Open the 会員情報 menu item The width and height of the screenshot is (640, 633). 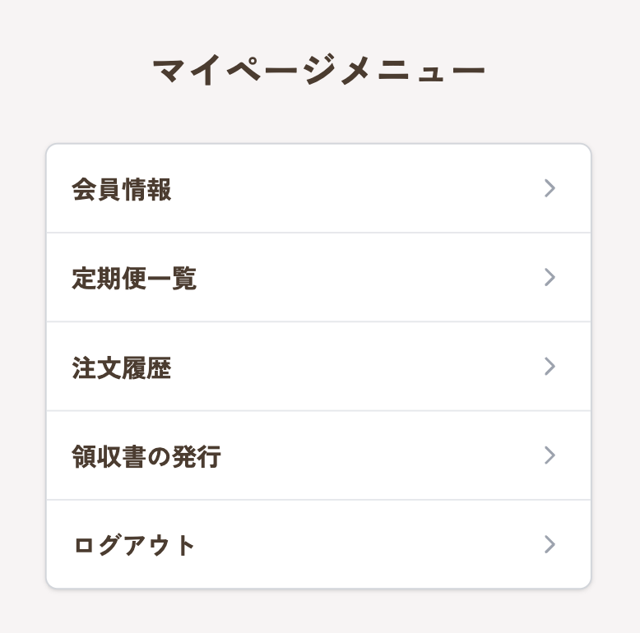[318, 189]
